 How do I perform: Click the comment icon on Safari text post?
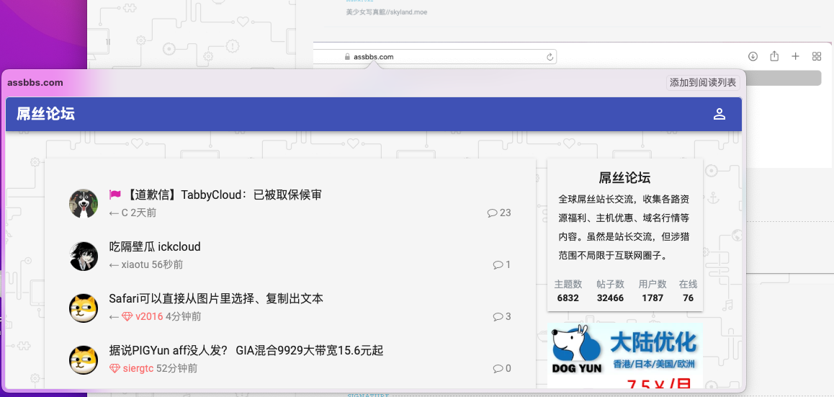click(498, 316)
